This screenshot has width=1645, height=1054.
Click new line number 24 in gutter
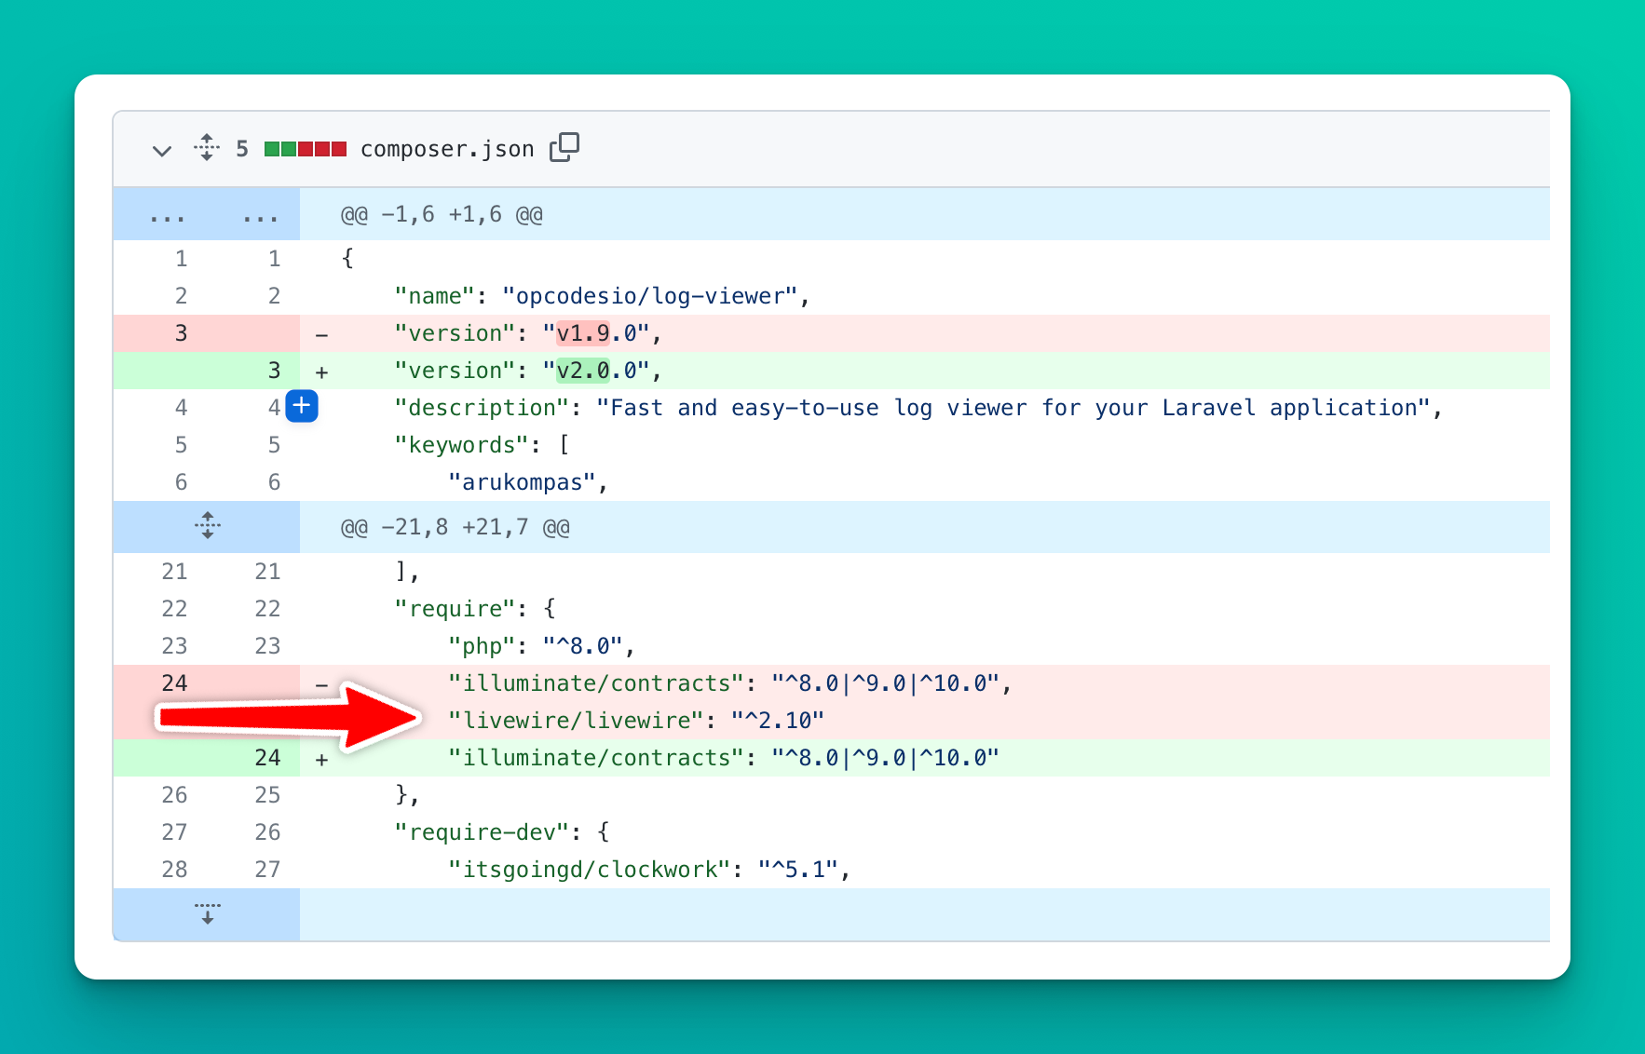tap(267, 758)
